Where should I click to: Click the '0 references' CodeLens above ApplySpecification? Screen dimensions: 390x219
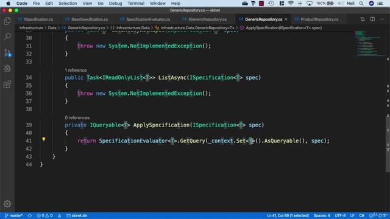[77, 117]
